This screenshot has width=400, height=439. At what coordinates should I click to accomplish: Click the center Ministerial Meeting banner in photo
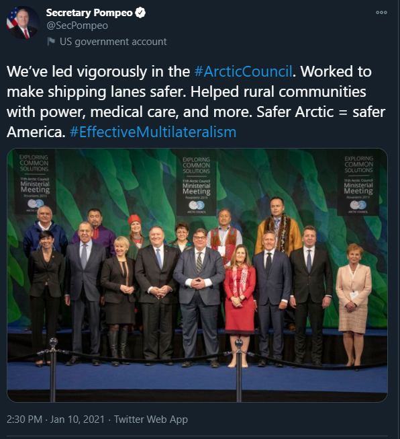coord(197,185)
